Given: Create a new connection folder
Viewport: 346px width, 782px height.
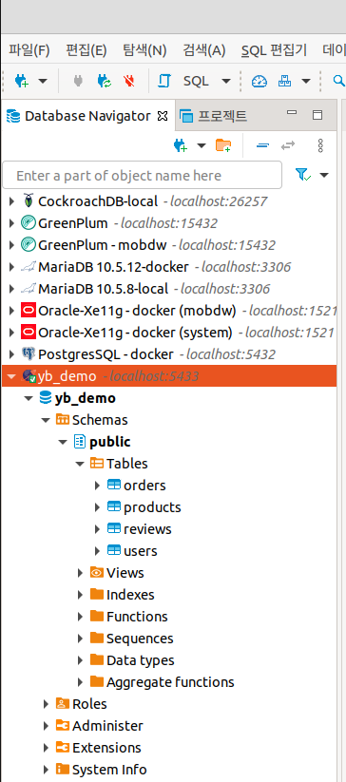Looking at the screenshot, I should (223, 145).
